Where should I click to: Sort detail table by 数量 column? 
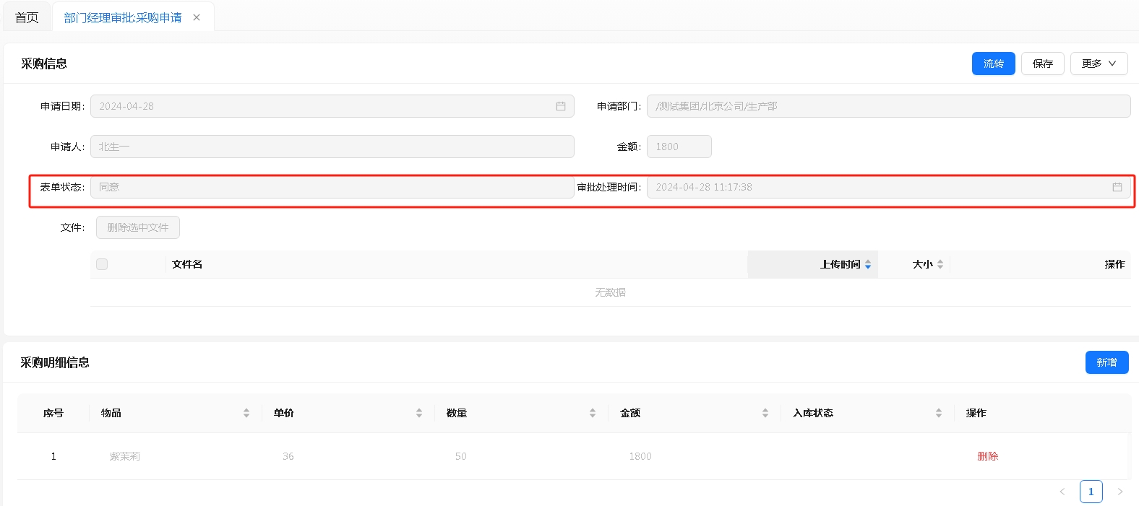[593, 413]
